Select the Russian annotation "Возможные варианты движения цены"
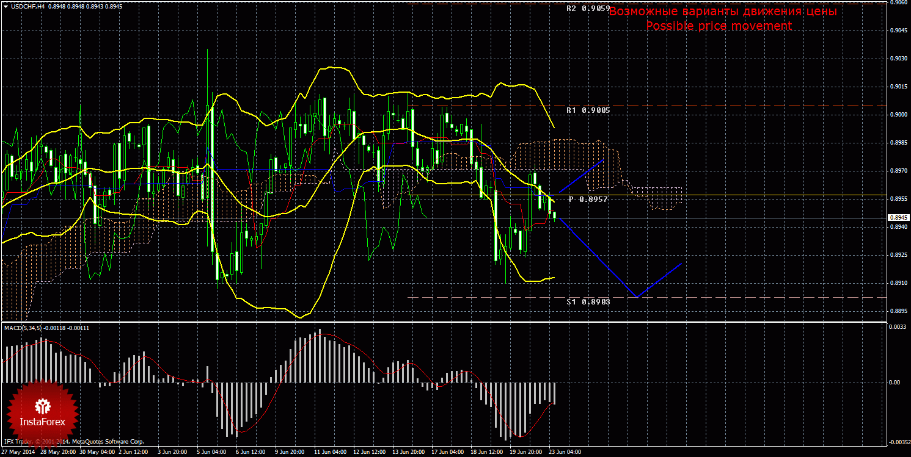 [723, 12]
